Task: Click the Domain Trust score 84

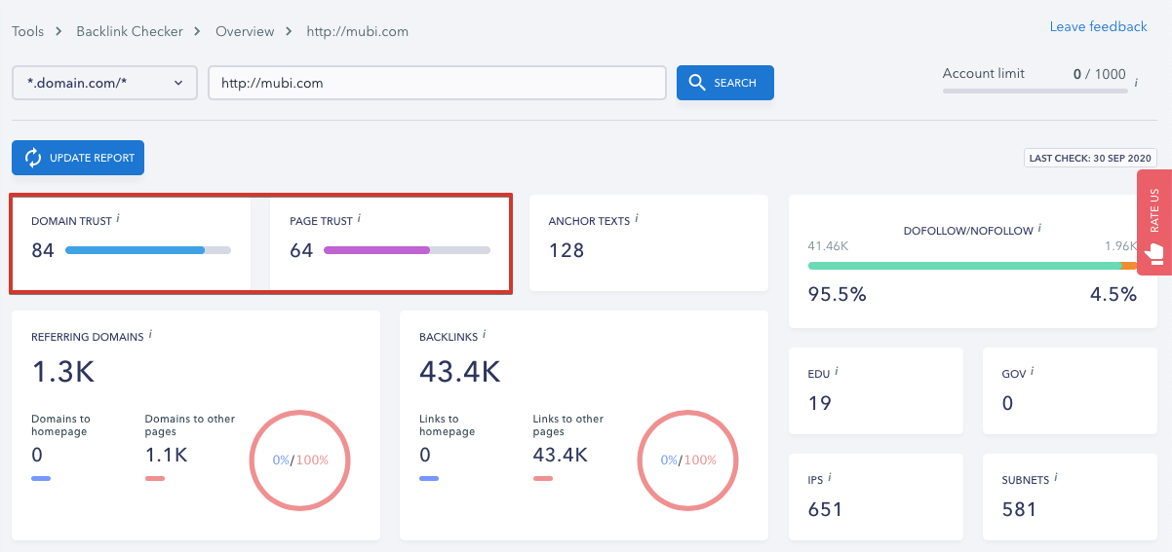Action: click(x=43, y=250)
